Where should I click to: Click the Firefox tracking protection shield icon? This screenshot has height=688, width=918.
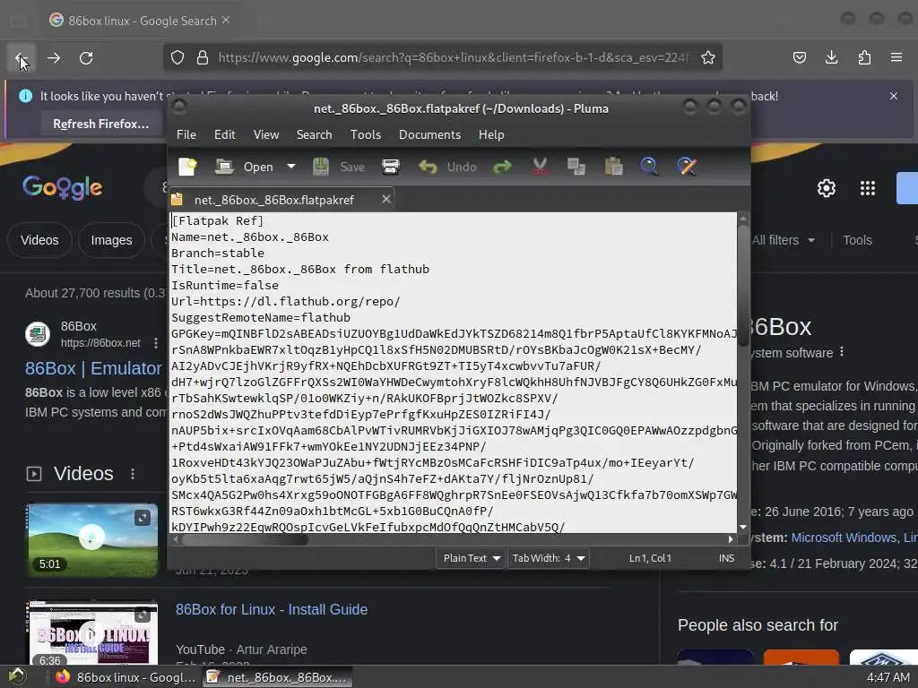178,57
